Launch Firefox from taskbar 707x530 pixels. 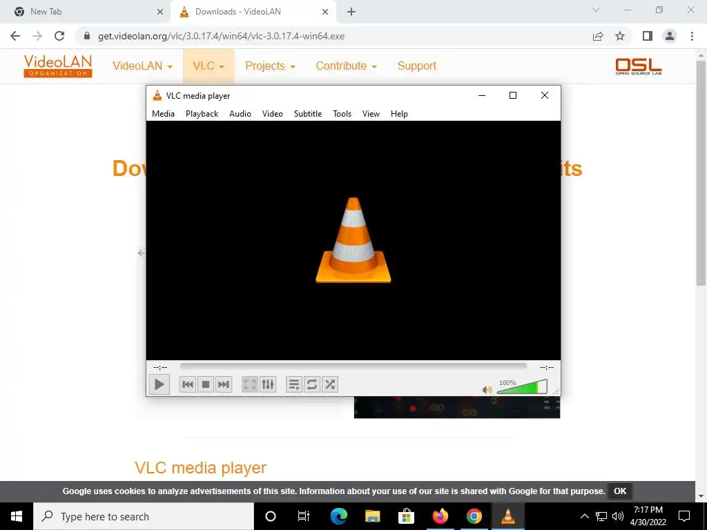click(x=440, y=516)
